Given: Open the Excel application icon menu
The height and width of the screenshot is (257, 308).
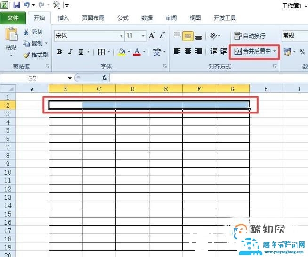Looking at the screenshot, I should pyautogui.click(x=4, y=5).
